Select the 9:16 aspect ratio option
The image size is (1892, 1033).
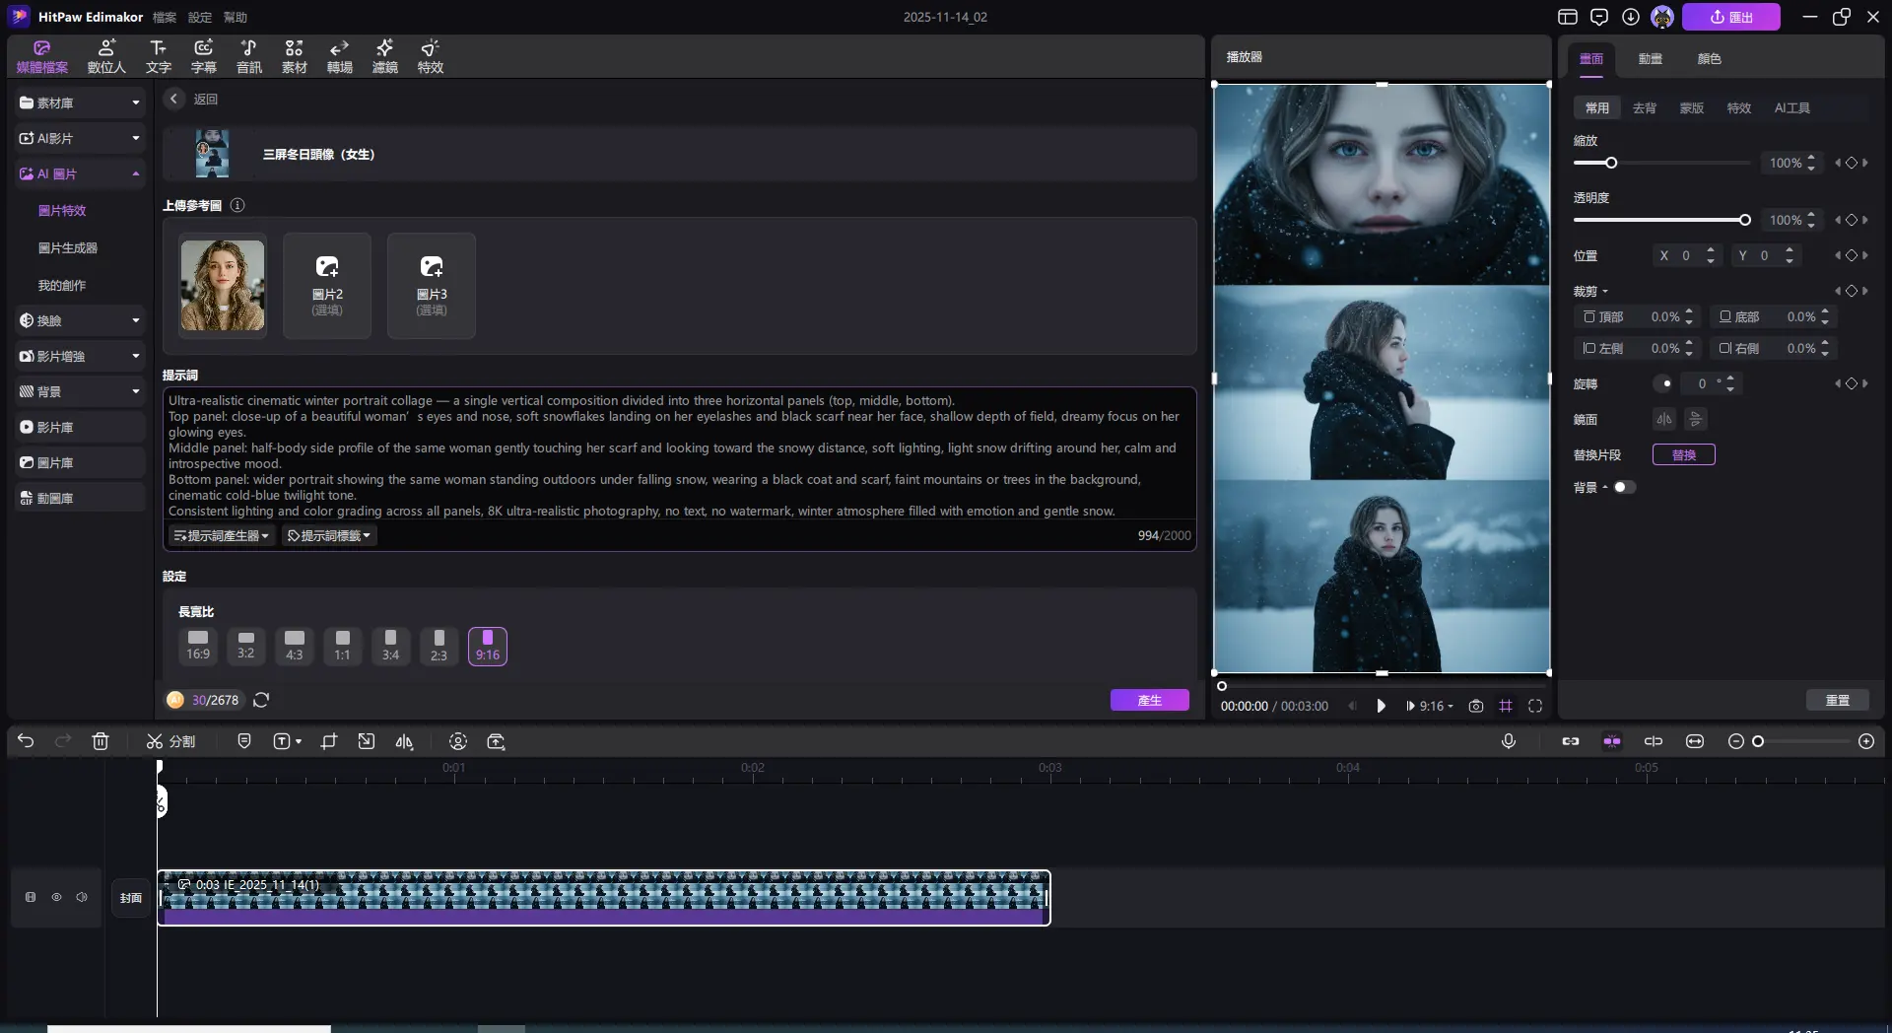tap(487, 646)
